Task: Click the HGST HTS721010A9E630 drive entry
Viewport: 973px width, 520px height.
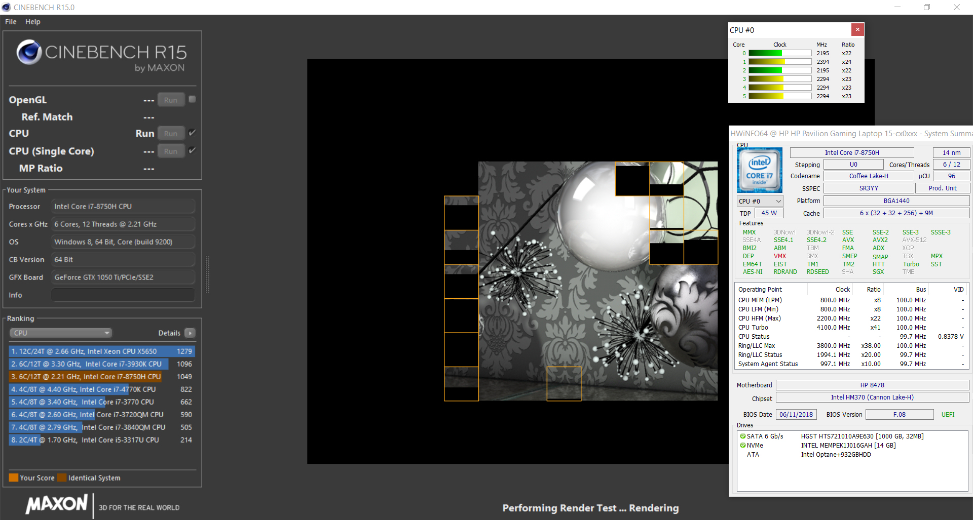Action: [862, 436]
